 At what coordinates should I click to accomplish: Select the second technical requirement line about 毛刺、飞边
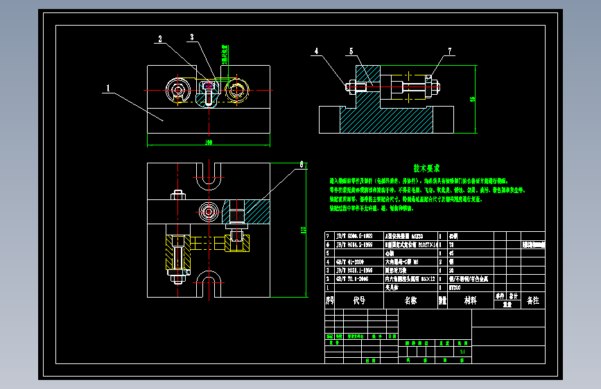click(x=427, y=190)
